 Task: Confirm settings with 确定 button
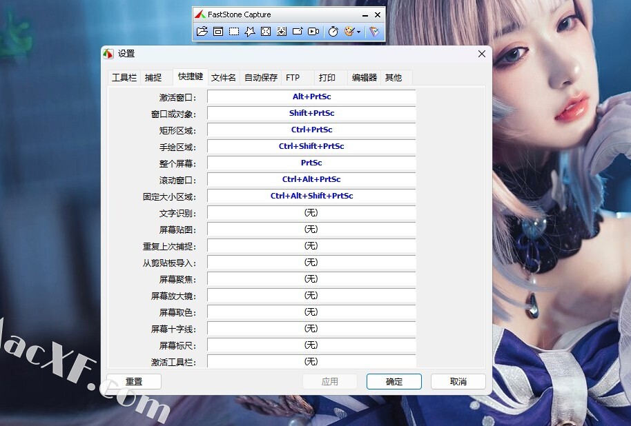(x=394, y=381)
